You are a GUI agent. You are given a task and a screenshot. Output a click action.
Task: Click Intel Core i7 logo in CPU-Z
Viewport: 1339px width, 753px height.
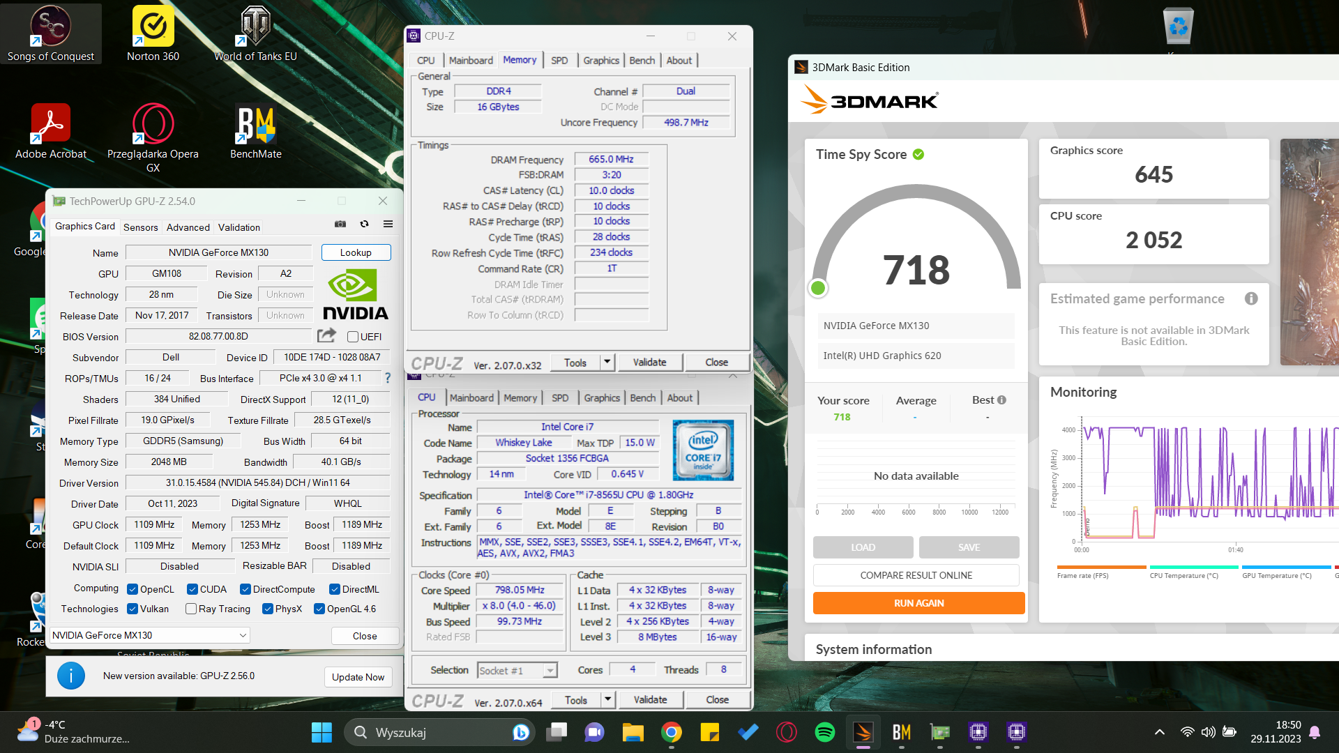point(703,450)
